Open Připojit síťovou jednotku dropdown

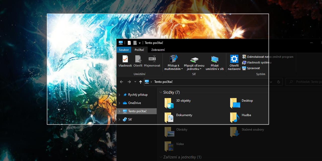tap(194, 63)
